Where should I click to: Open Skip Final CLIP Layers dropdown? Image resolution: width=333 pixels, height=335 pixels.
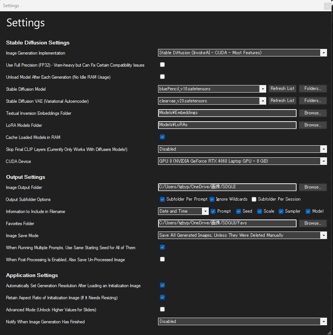coord(243,149)
